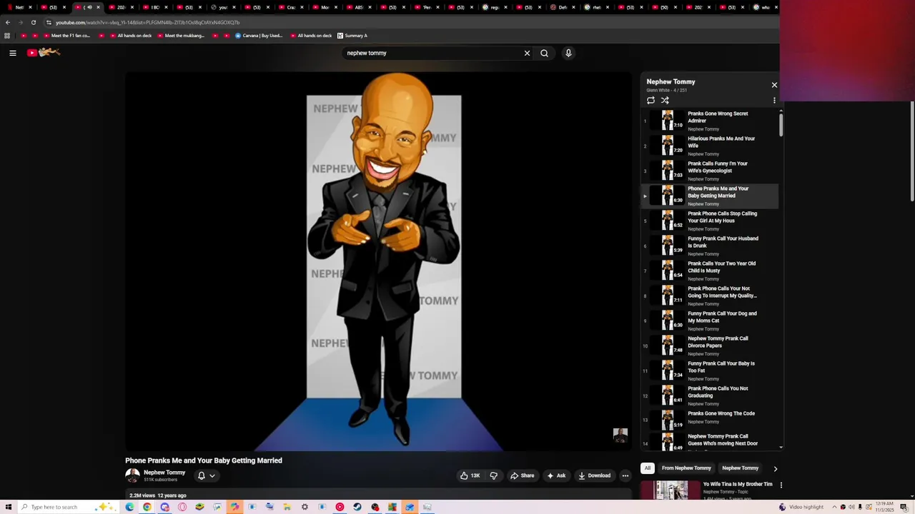
Task: Open Steam from the taskbar
Action: (357, 507)
